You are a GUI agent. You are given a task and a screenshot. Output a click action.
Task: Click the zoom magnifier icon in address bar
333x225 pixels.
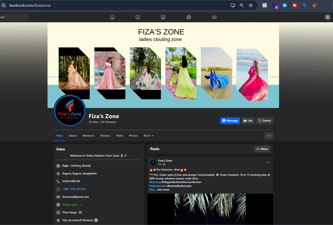click(242, 5)
